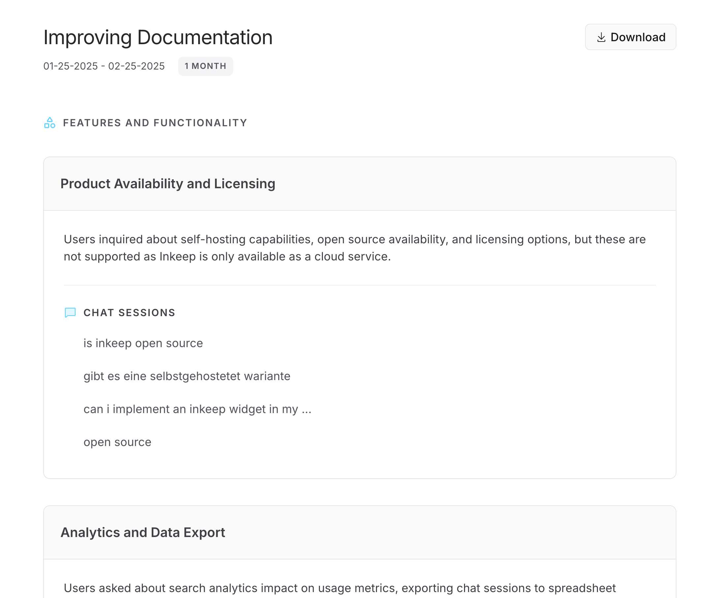Screen dimensions: 717x598
Task: Open the 'gibt es eine selbstgehostetet wariante' session
Action: pyautogui.click(x=187, y=376)
